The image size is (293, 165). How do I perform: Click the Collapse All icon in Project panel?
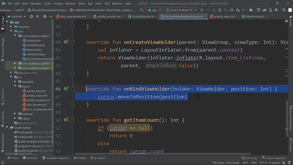point(38,16)
